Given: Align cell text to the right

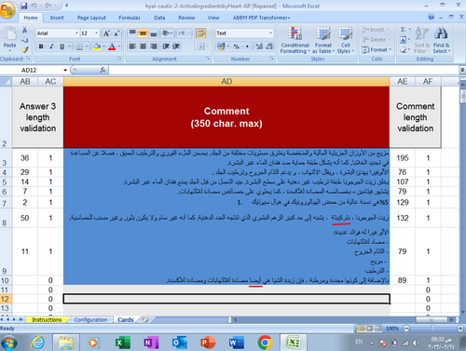Looking at the screenshot, I should click(x=154, y=47).
